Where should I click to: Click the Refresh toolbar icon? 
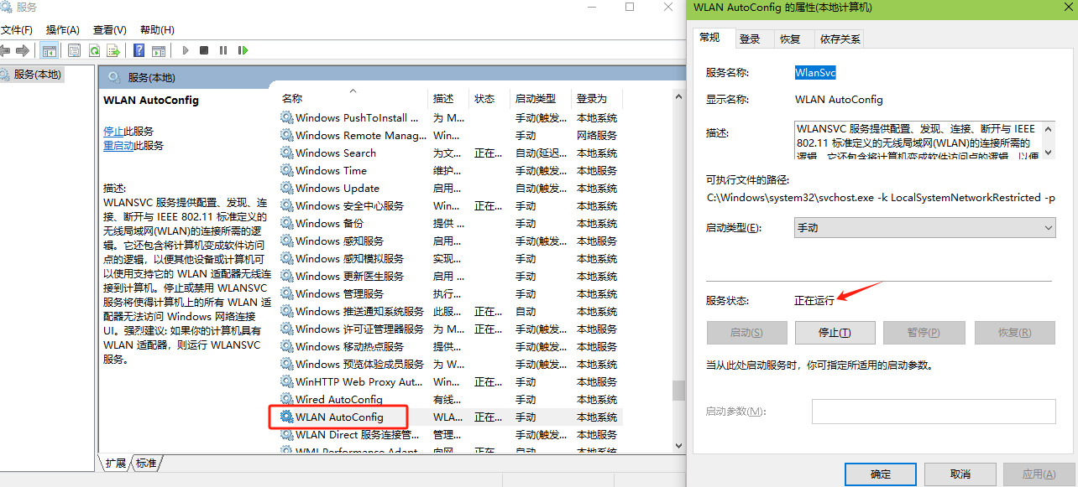coord(97,50)
